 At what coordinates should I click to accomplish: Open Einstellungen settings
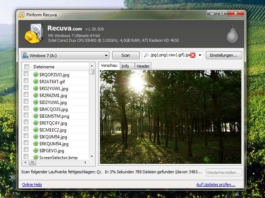coord(224,55)
